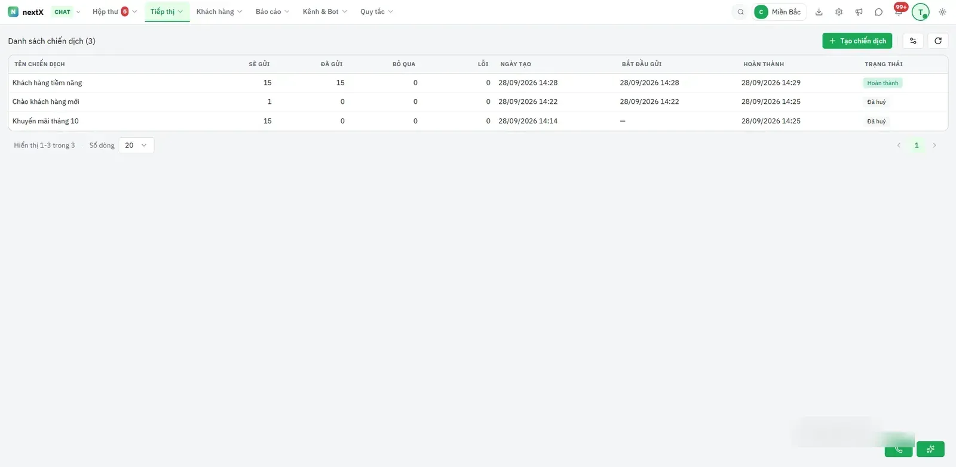Open campaign Khuyến mãi tháng 10
This screenshot has width=956, height=467.
pyautogui.click(x=45, y=121)
